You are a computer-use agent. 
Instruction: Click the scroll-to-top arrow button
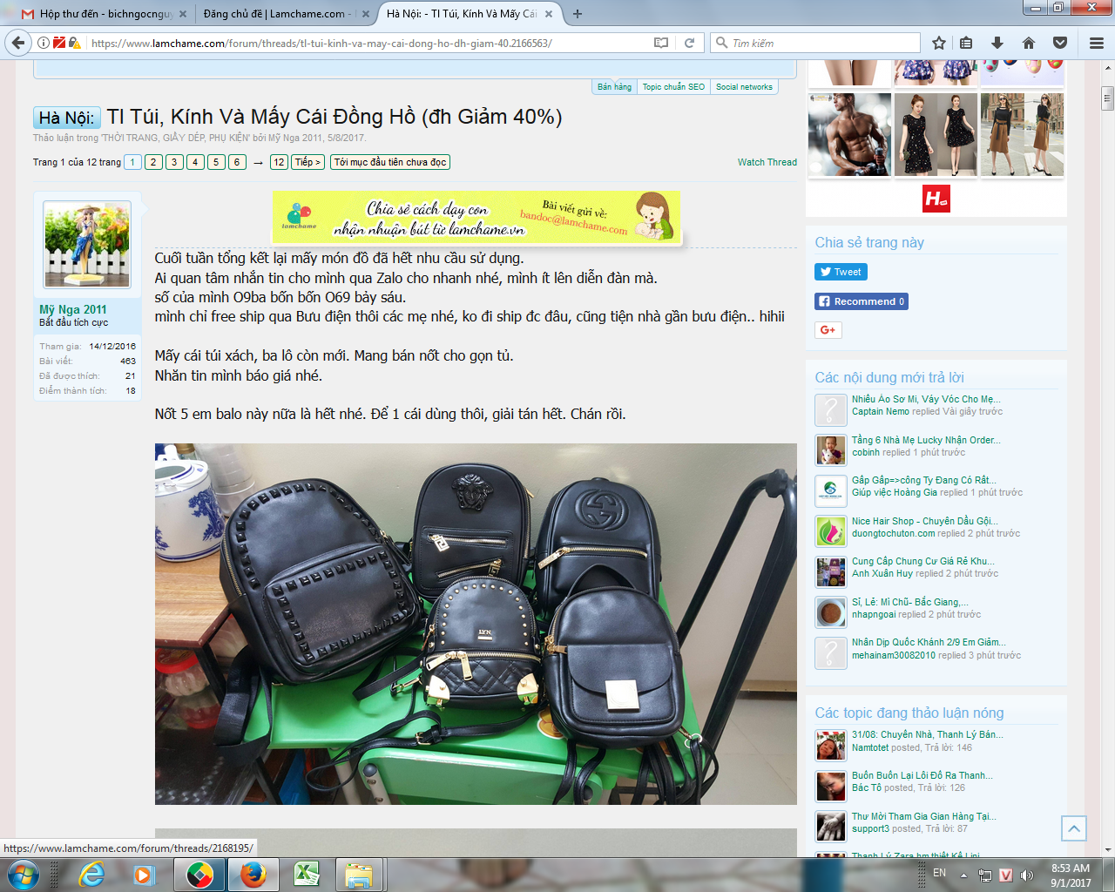(x=1073, y=828)
